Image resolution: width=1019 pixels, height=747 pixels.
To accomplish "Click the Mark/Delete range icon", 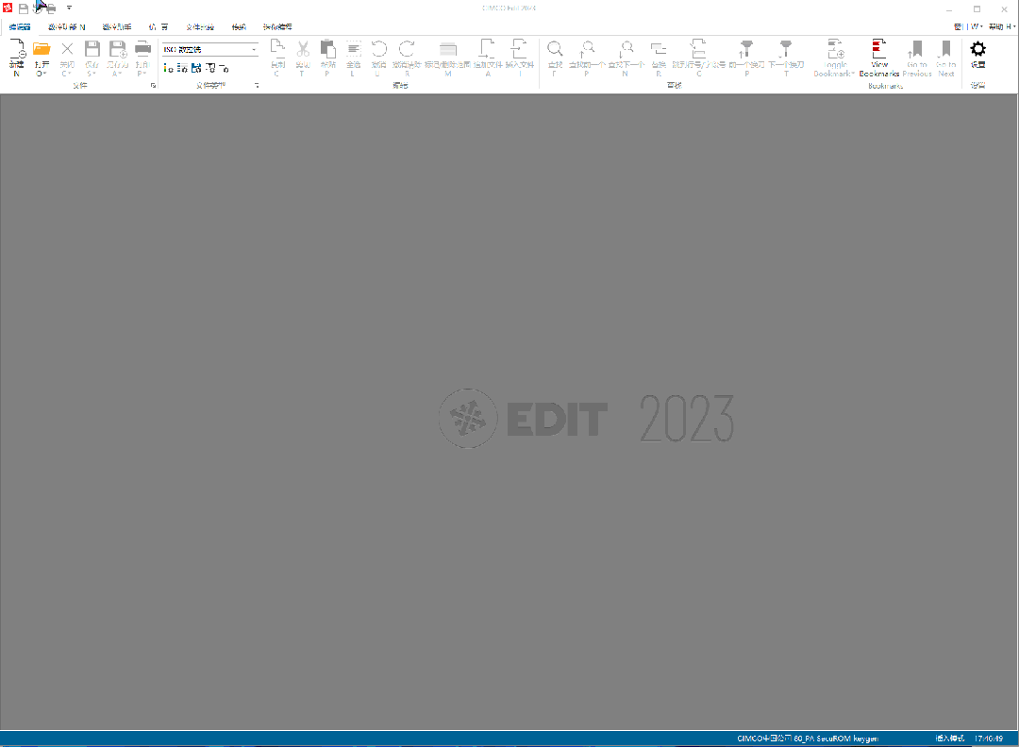I will [x=448, y=50].
